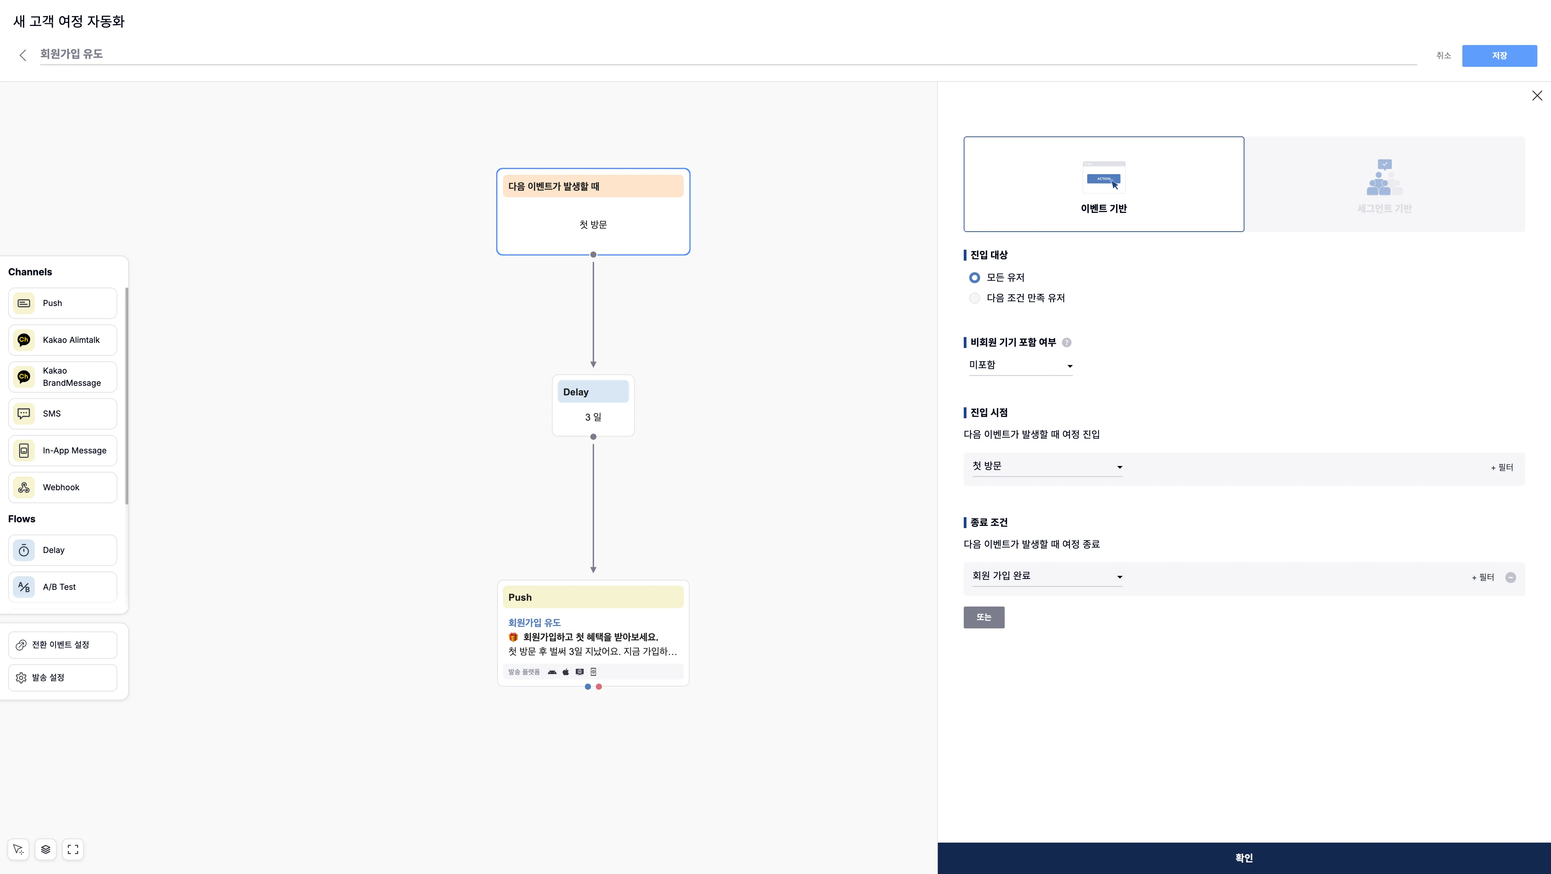Click the red output dot under Push node

(x=599, y=687)
